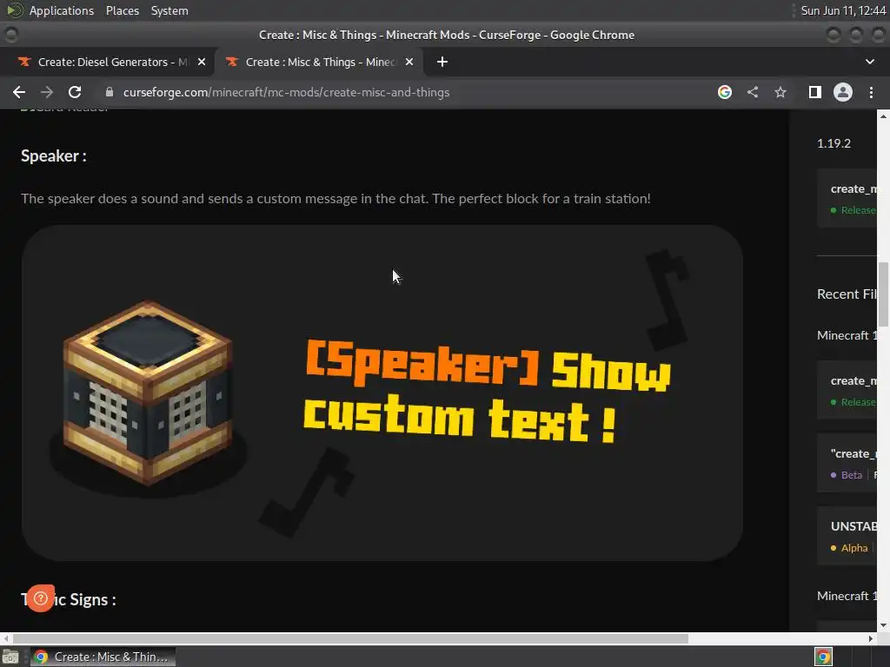Close the Create : Misc & Things tab
890x667 pixels.
pos(409,62)
